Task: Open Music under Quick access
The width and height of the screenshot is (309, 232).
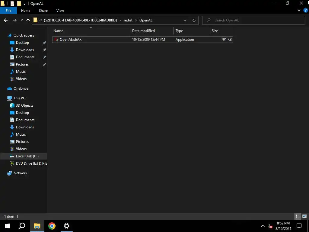Action: (x=21, y=72)
